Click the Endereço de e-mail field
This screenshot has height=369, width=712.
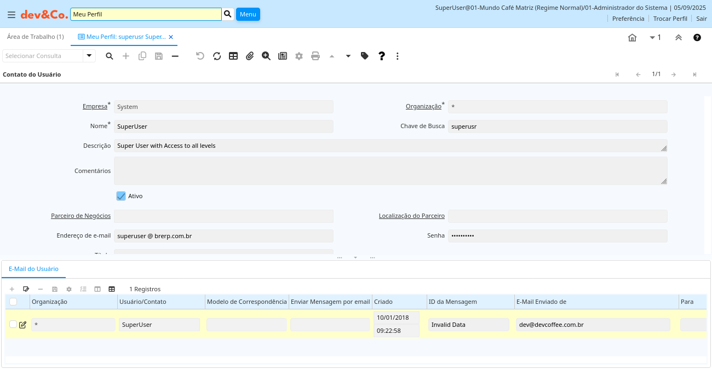pyautogui.click(x=223, y=236)
